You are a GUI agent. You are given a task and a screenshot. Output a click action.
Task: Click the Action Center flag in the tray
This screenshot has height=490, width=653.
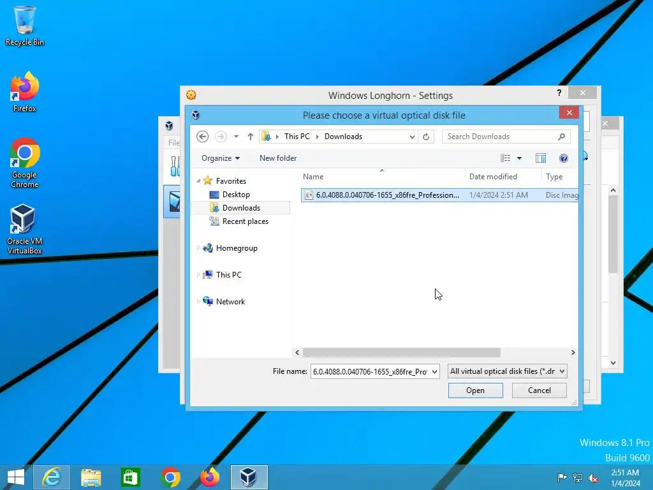(562, 477)
